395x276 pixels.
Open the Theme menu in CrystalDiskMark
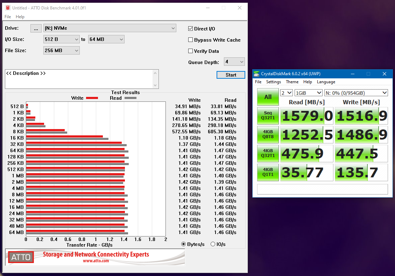coord(292,82)
